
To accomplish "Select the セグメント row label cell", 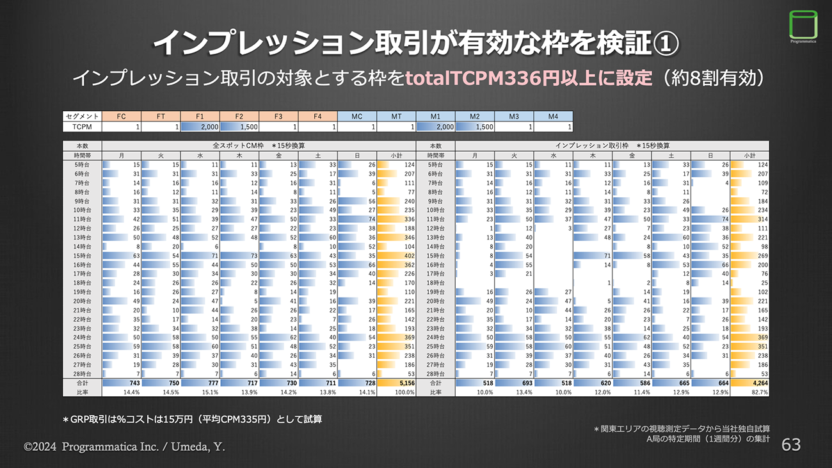I will click(82, 117).
